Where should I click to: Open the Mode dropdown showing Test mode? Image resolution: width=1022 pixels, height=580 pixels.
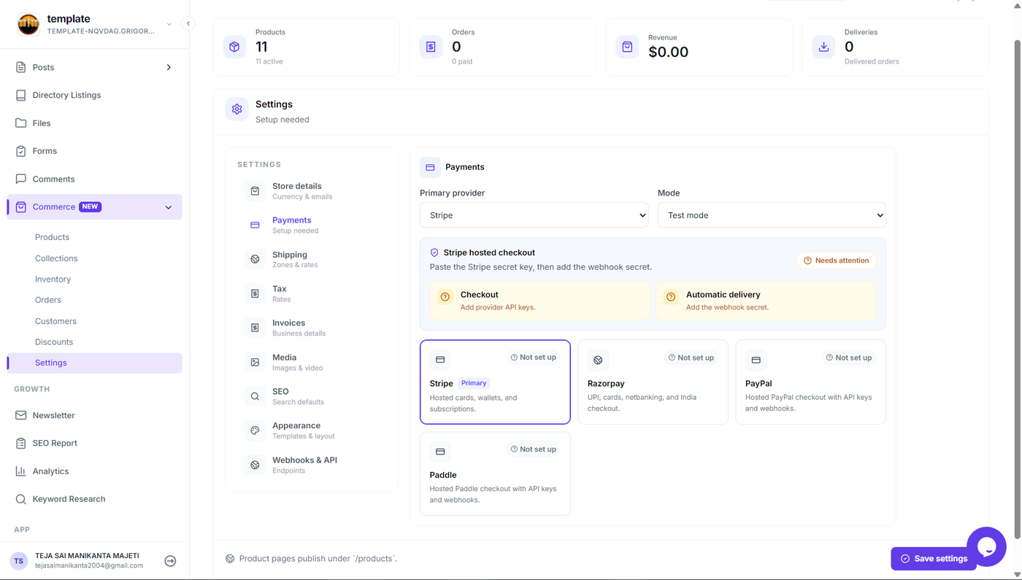(772, 215)
